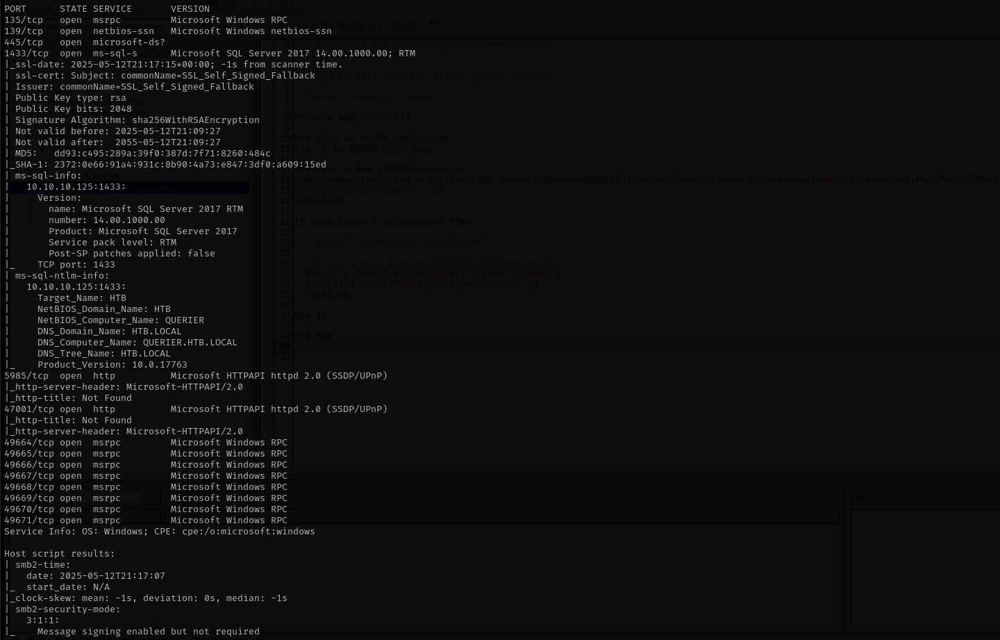
Task: Click 'Private Sub Connect()' in background code editor
Action: (x=352, y=117)
